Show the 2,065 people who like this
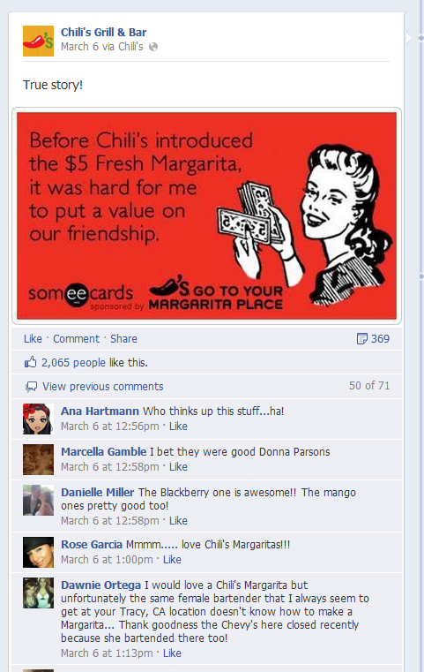 (73, 363)
